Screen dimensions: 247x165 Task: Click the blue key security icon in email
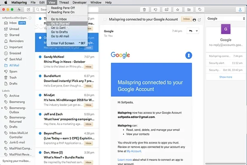point(189,55)
